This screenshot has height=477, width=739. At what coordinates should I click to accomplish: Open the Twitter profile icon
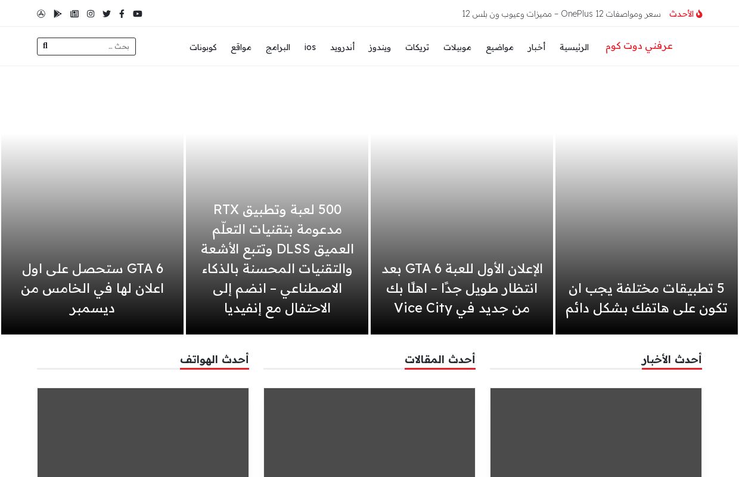click(107, 14)
